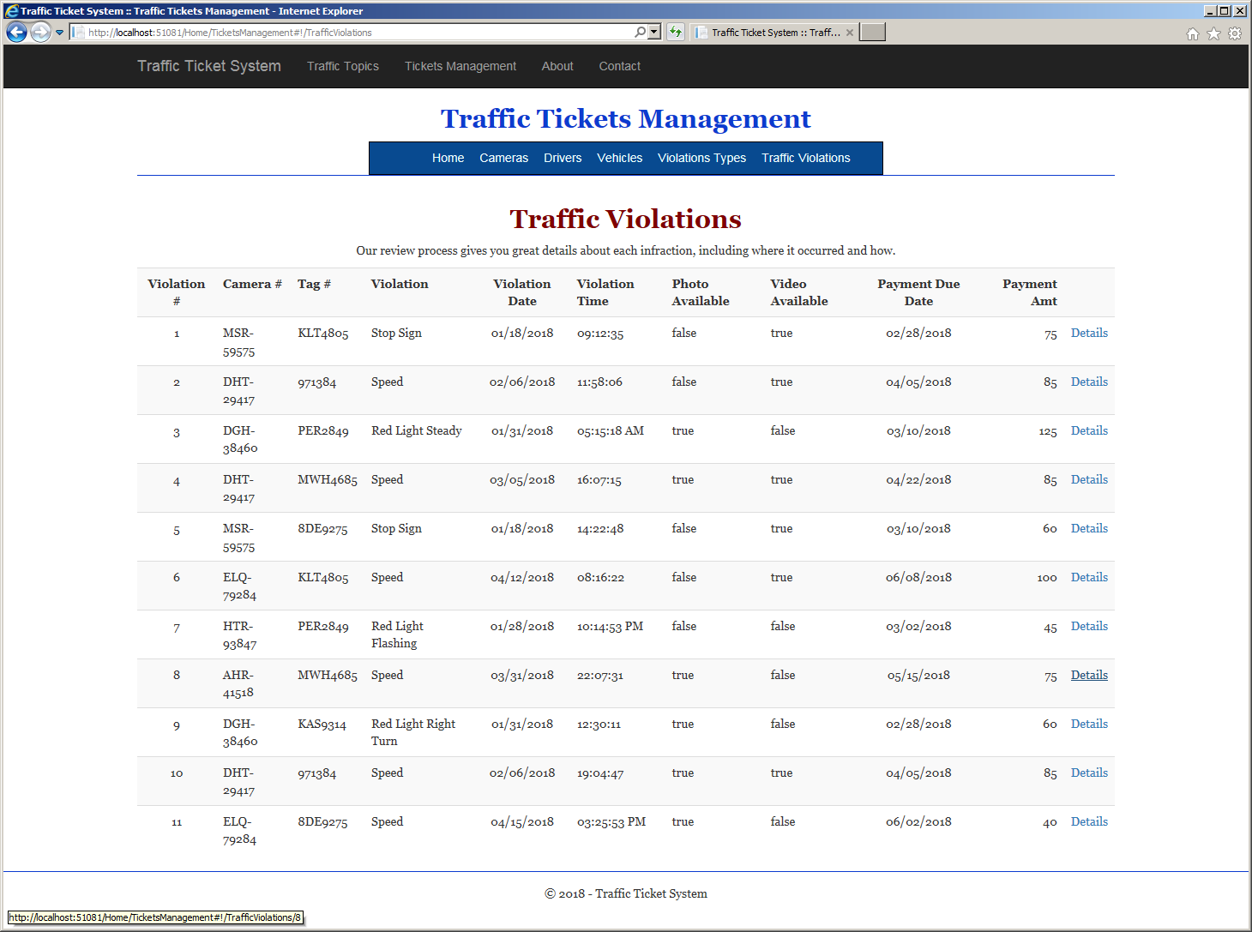Open Details for violation 8
This screenshot has width=1252, height=932.
click(x=1089, y=675)
